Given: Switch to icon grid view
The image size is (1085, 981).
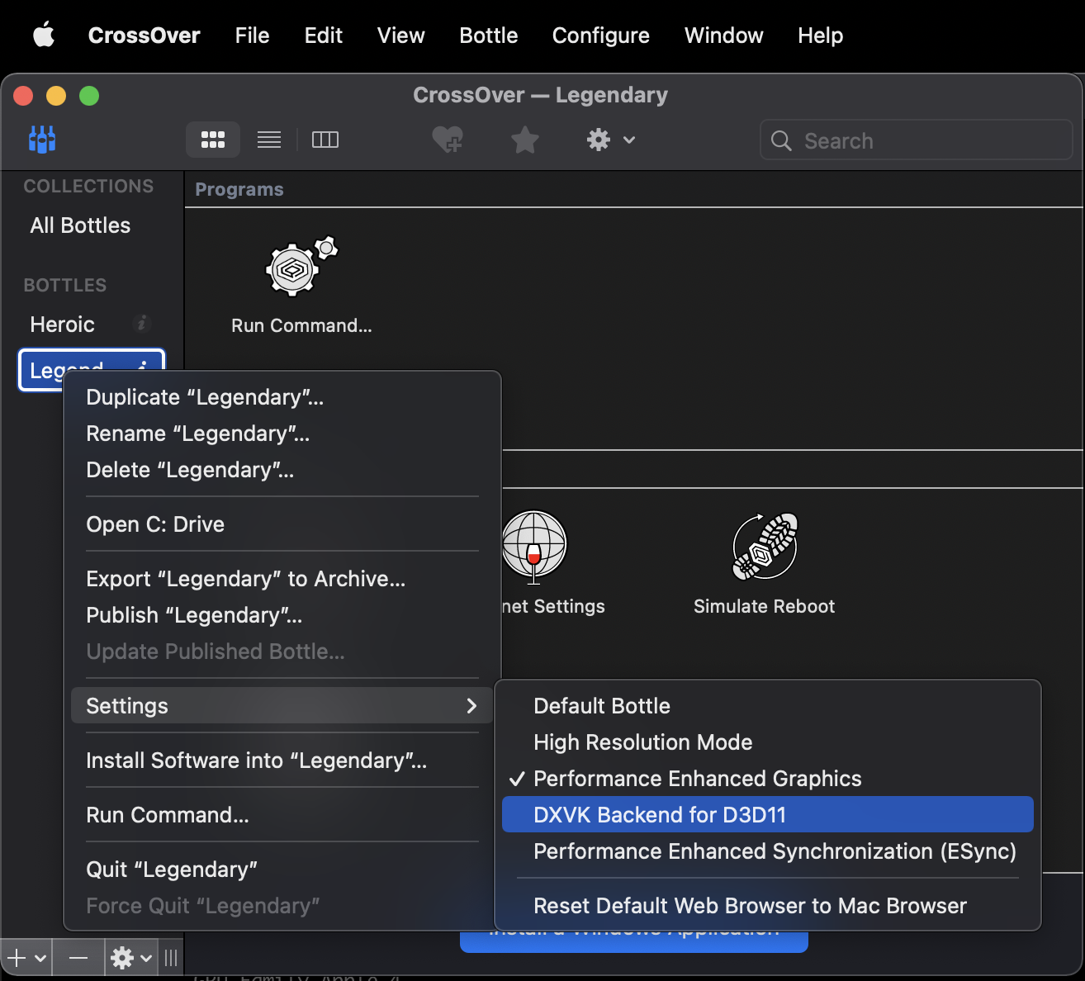Looking at the screenshot, I should click(x=213, y=140).
